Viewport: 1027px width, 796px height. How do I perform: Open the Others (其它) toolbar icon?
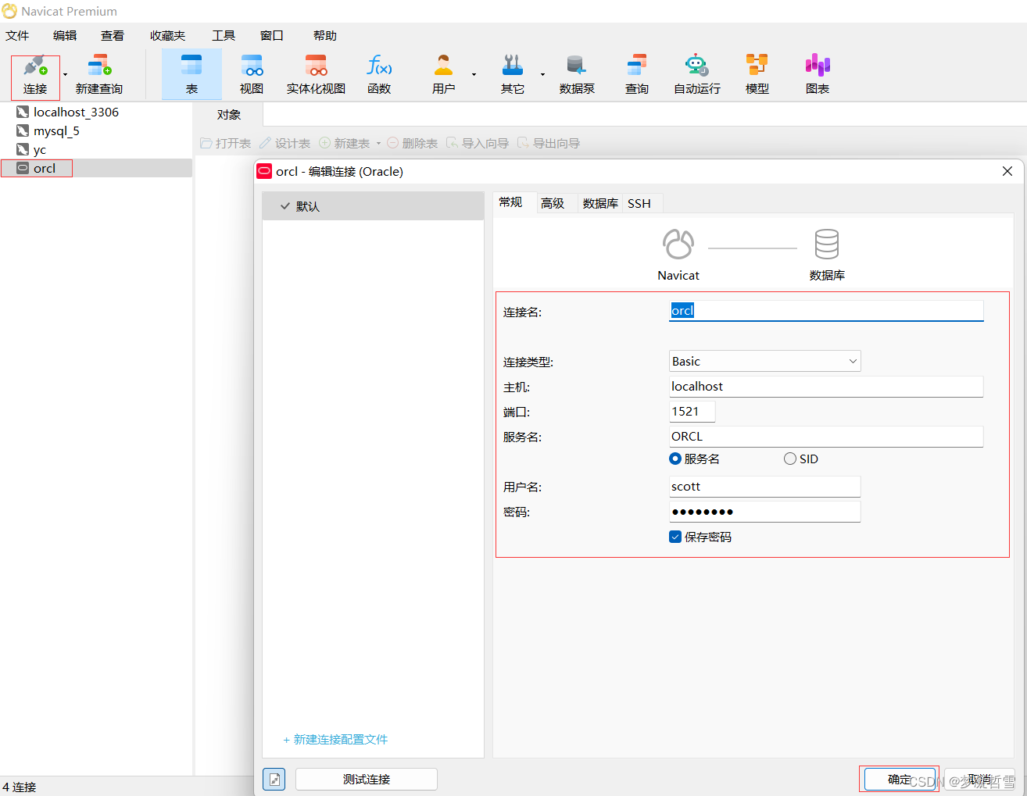(512, 75)
